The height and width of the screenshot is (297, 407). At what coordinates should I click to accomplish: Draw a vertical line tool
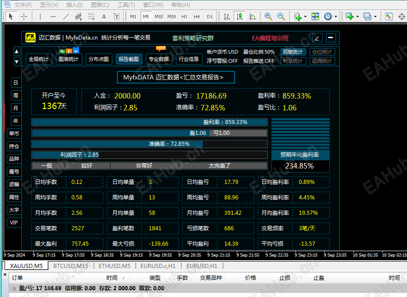coord(40,17)
